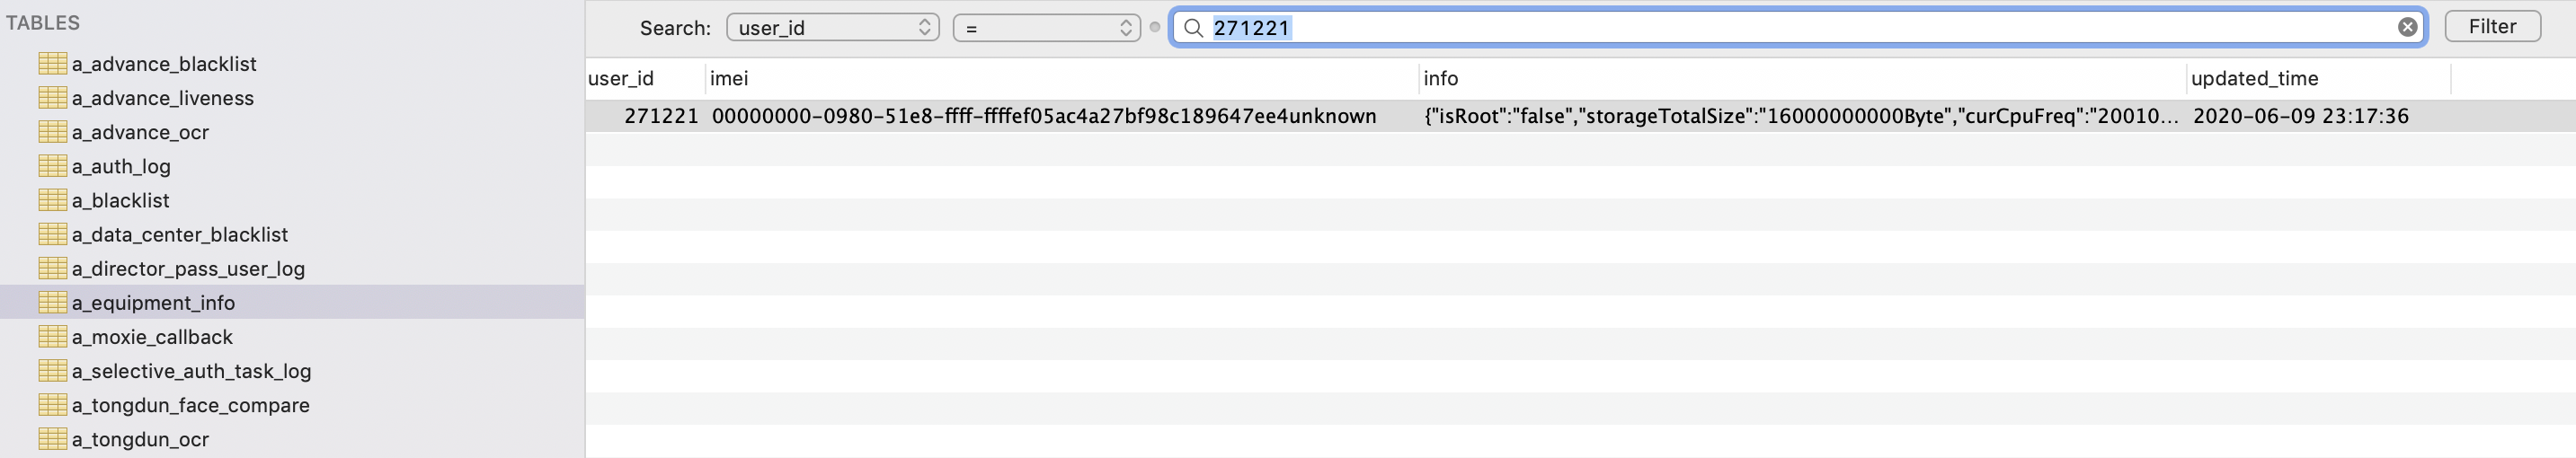
Task: Focus the search field containing 271221
Action: 1799,27
